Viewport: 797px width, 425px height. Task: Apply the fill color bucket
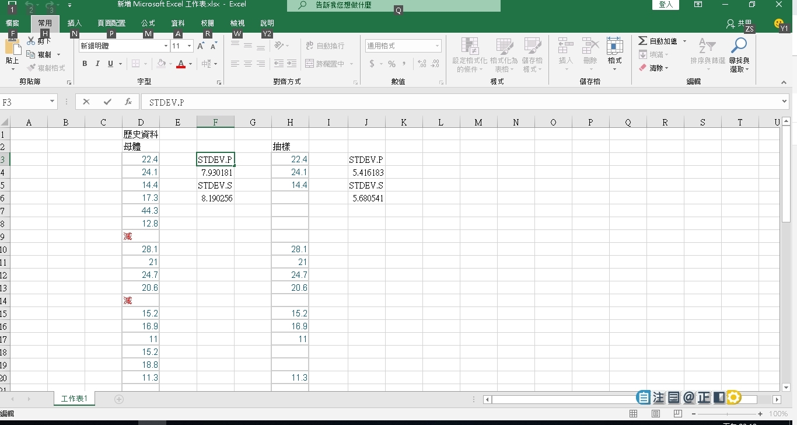(x=161, y=64)
